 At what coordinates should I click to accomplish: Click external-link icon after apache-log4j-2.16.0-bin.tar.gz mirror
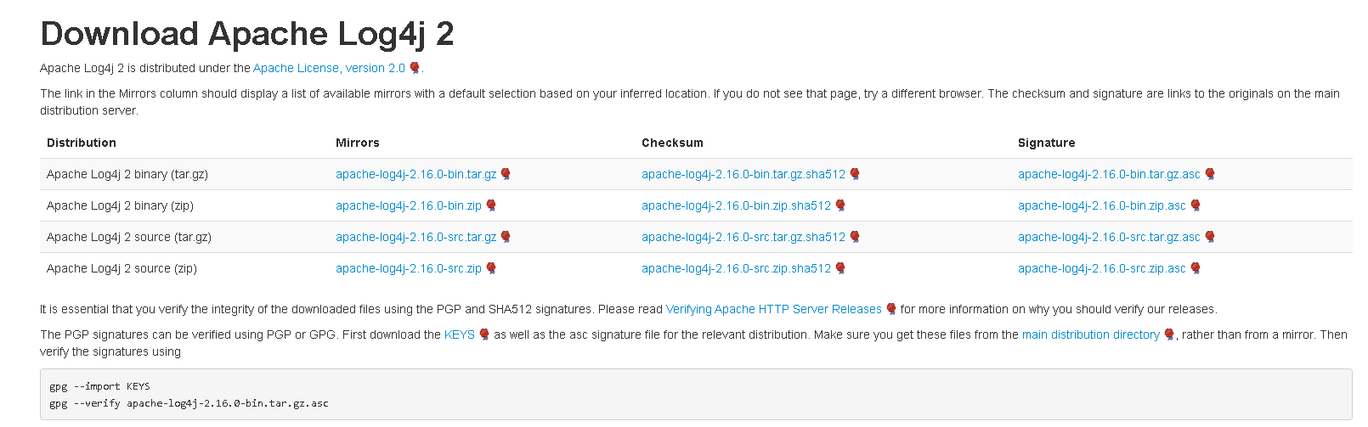point(506,174)
